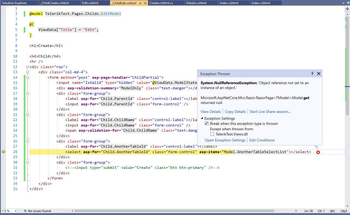The width and height of the screenshot is (350, 215).
Task: Close the _ChildEdit.cshtml tab
Action: click(145, 3)
